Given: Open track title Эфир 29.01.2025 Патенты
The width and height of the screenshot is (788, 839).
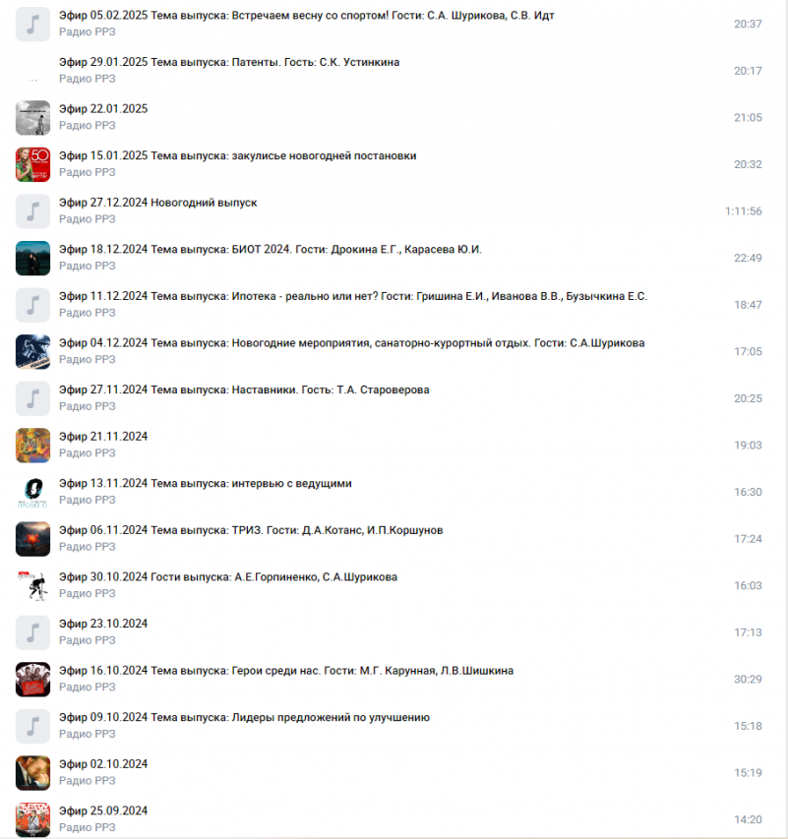Looking at the screenshot, I should (x=229, y=62).
